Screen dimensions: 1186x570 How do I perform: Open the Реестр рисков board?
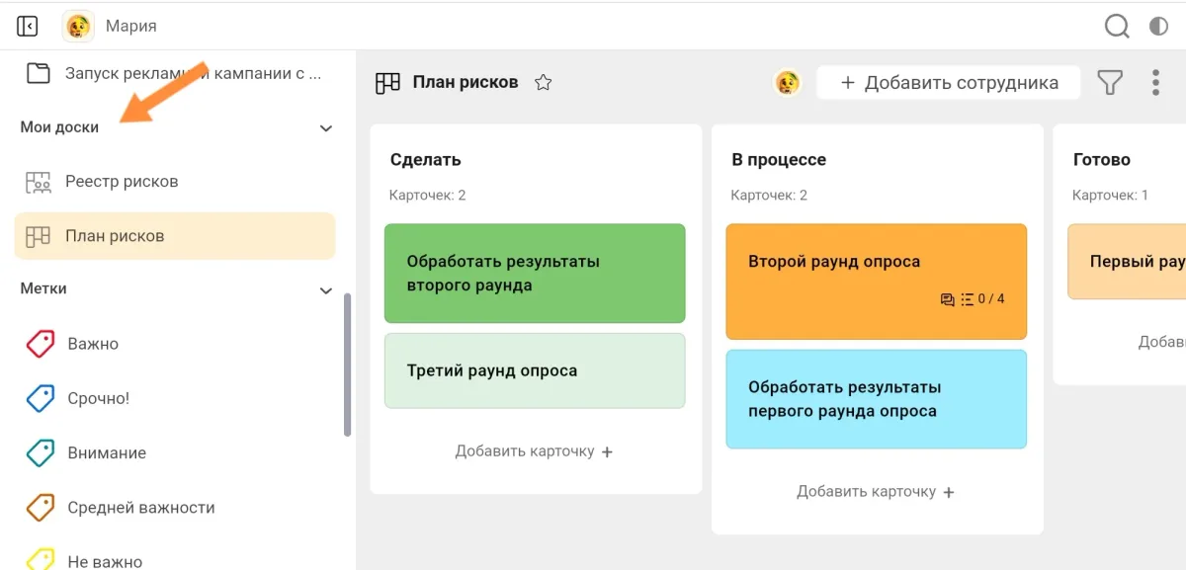tap(121, 182)
